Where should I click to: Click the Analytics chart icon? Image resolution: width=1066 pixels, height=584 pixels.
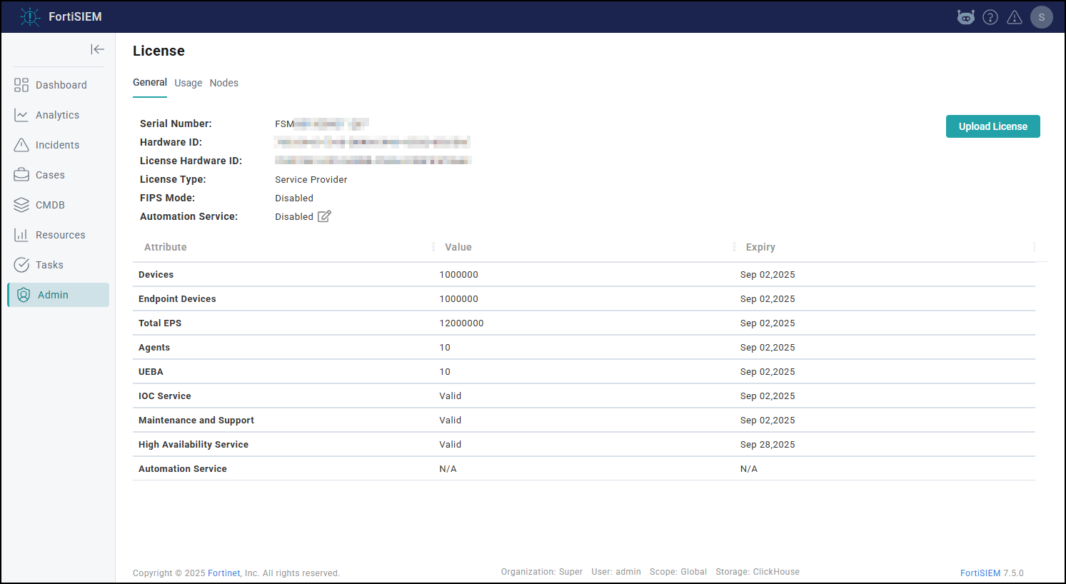pos(21,115)
